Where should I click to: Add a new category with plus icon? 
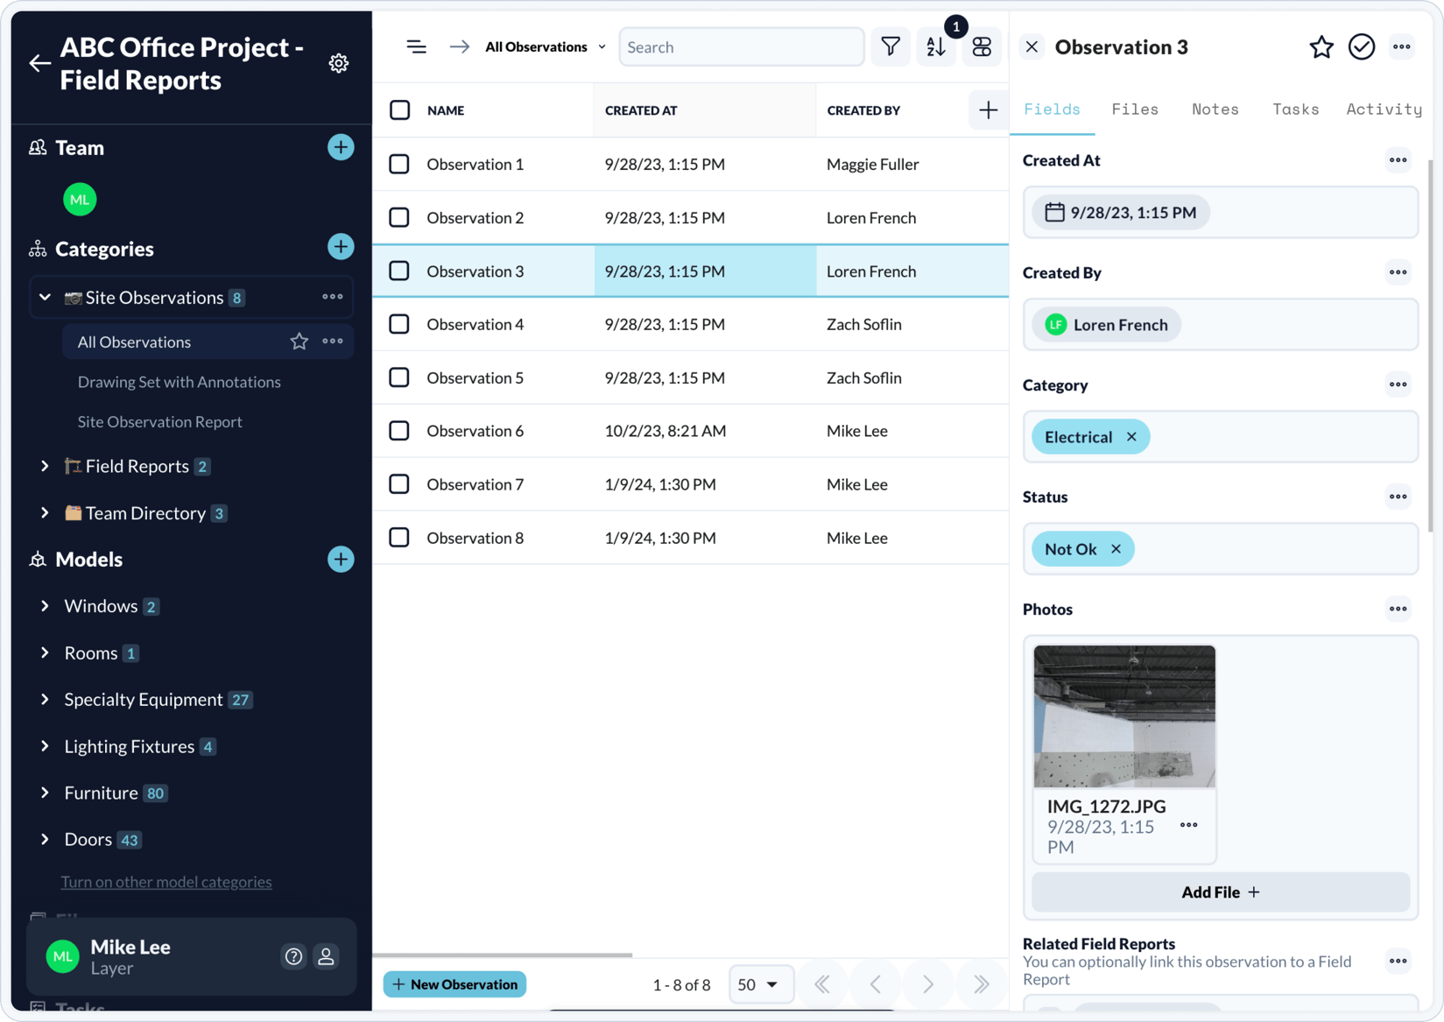pos(341,247)
